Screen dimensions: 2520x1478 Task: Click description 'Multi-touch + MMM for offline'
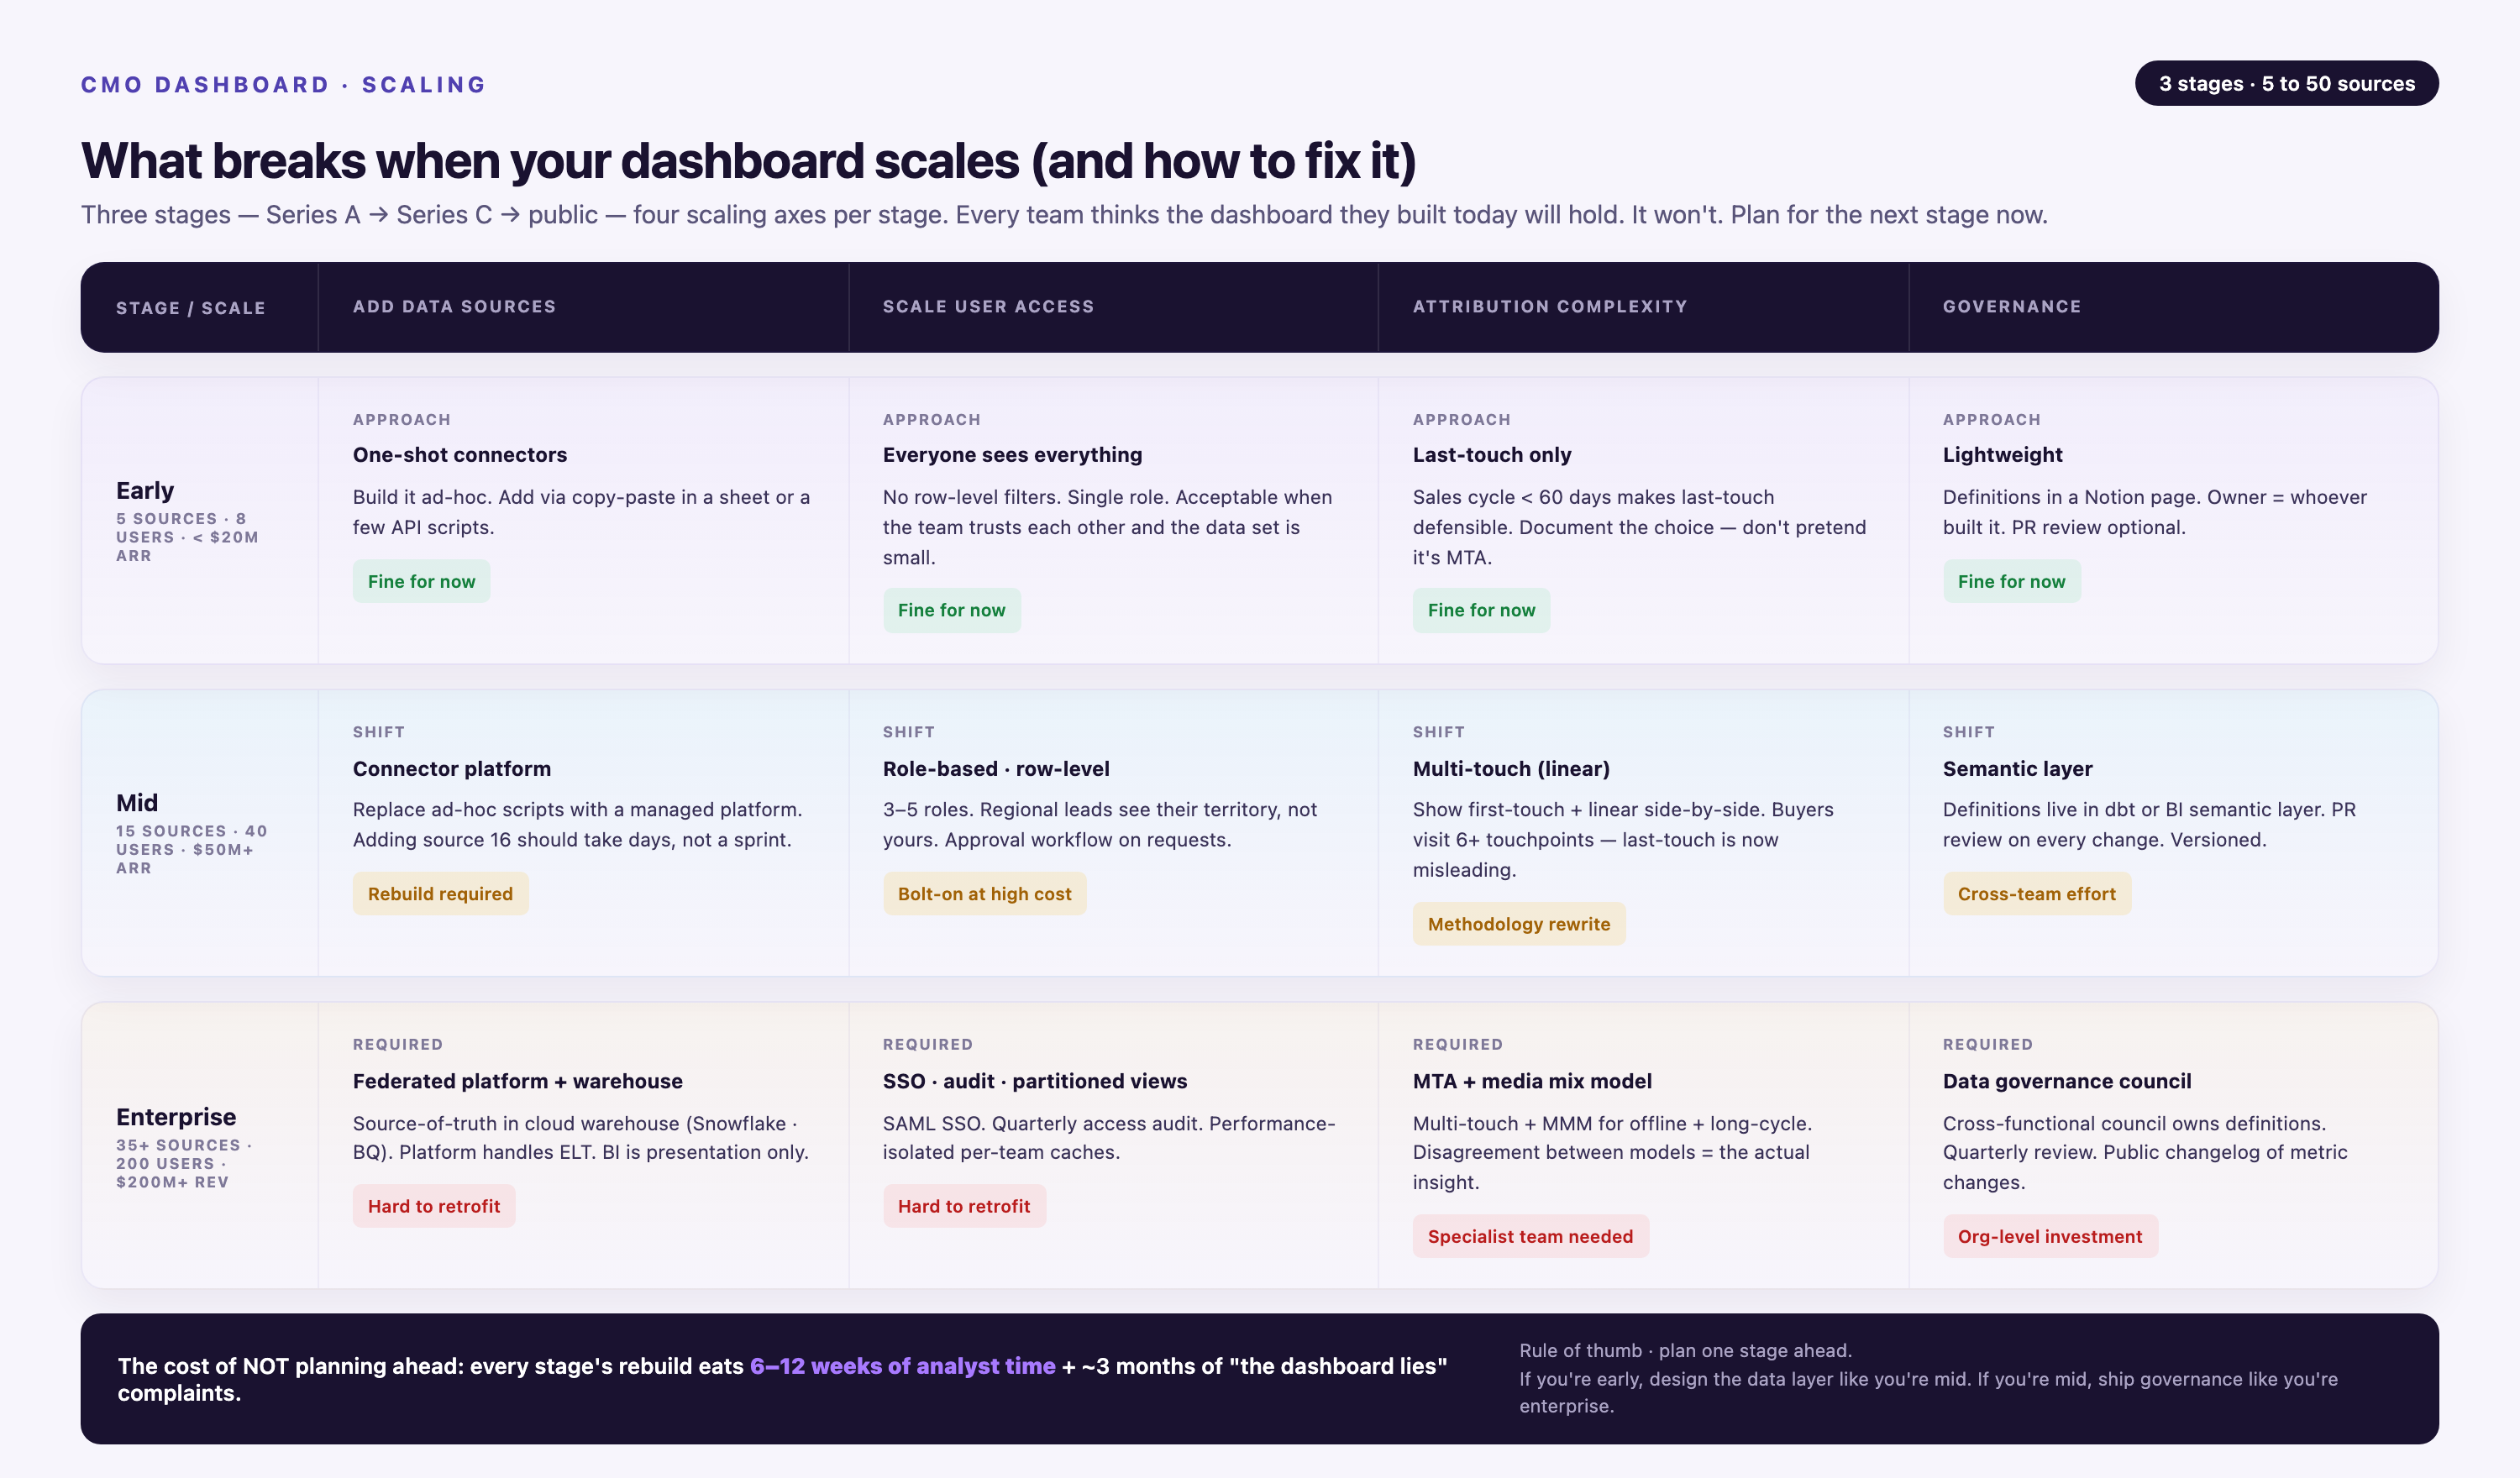pos(1612,1153)
